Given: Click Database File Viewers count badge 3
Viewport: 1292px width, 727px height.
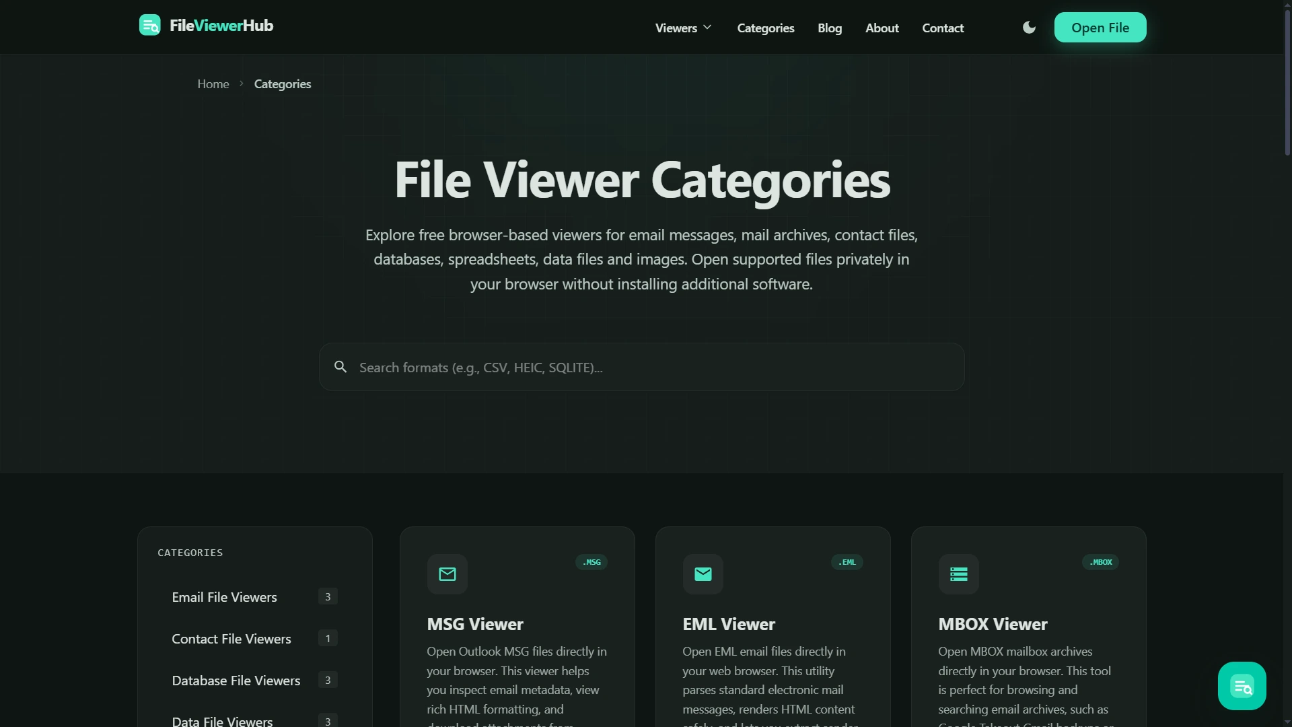Looking at the screenshot, I should coord(328,680).
